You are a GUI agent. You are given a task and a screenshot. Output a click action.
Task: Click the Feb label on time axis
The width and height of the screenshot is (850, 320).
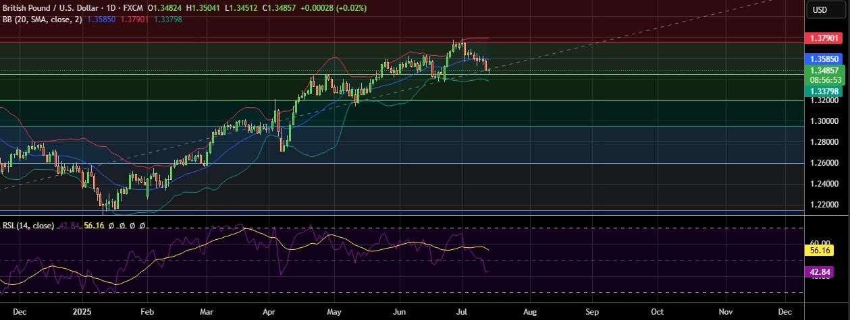(147, 313)
